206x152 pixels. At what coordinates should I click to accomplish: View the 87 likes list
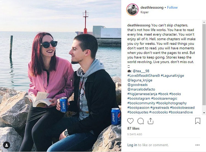[133, 128]
